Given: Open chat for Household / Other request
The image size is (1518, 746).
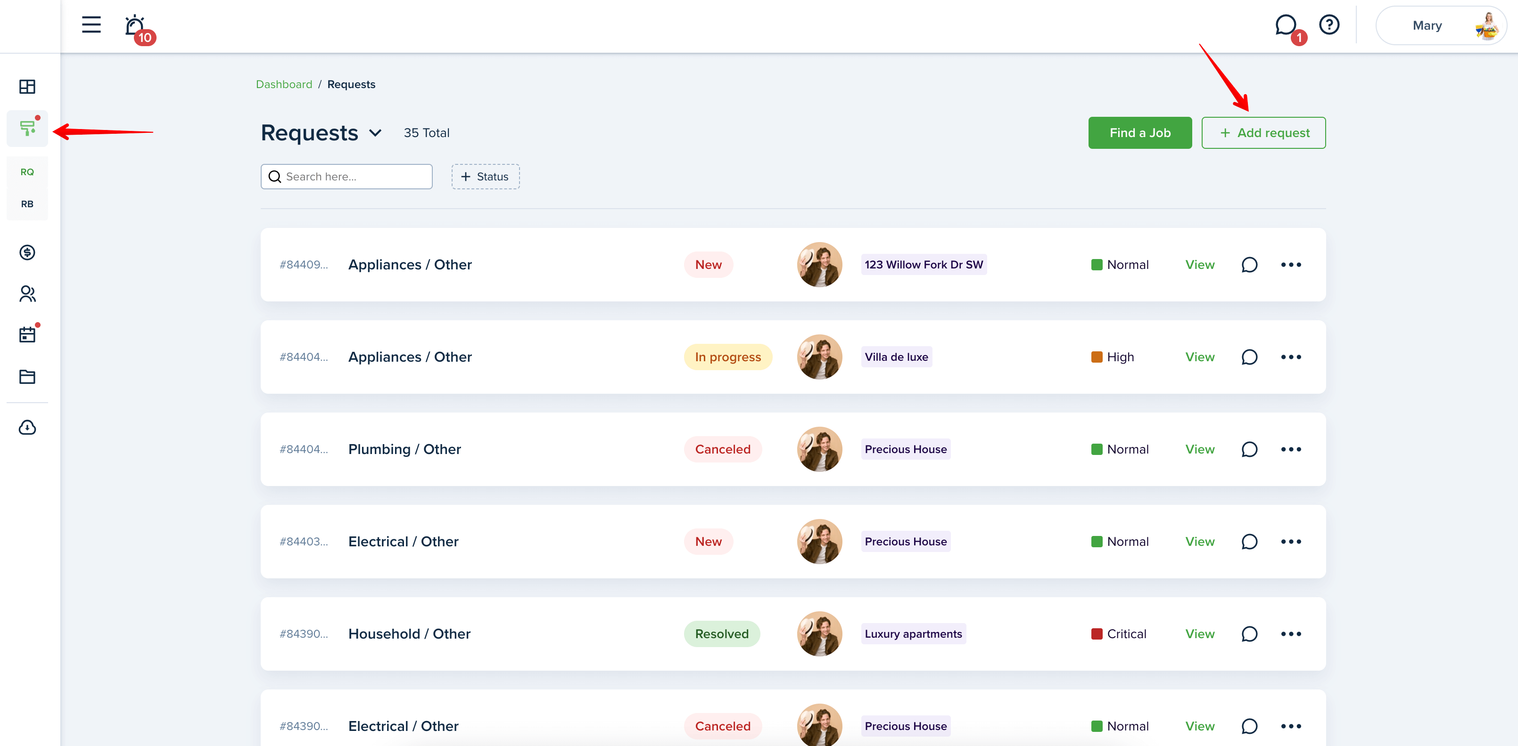Looking at the screenshot, I should [x=1249, y=634].
